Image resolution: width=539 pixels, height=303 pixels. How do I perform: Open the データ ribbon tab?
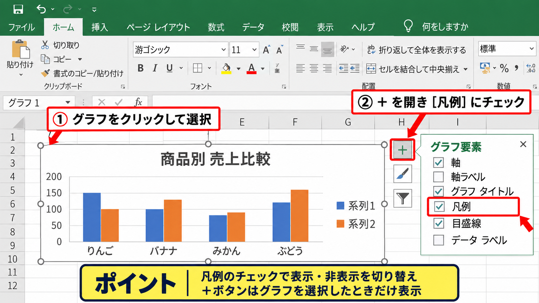(x=253, y=27)
